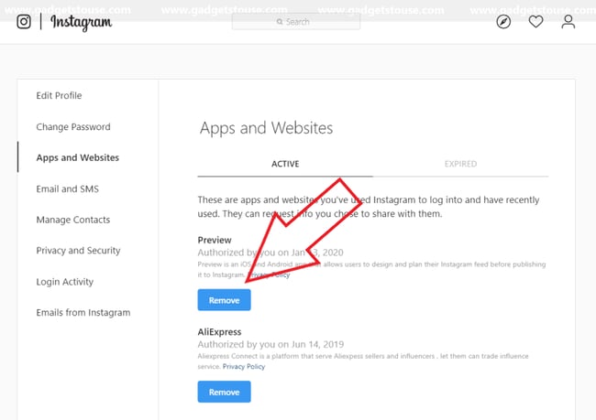
Task: Open the profile person icon
Action: click(568, 22)
